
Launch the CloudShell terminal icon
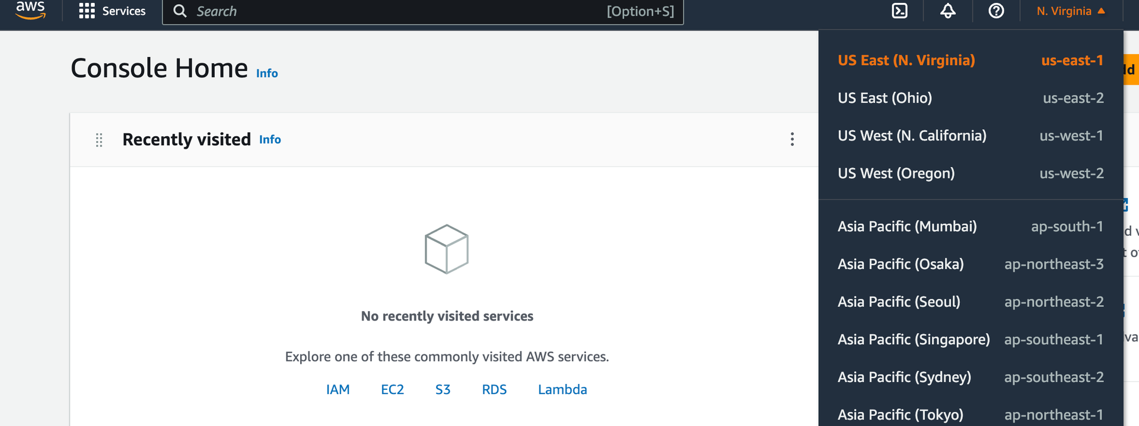tap(899, 11)
